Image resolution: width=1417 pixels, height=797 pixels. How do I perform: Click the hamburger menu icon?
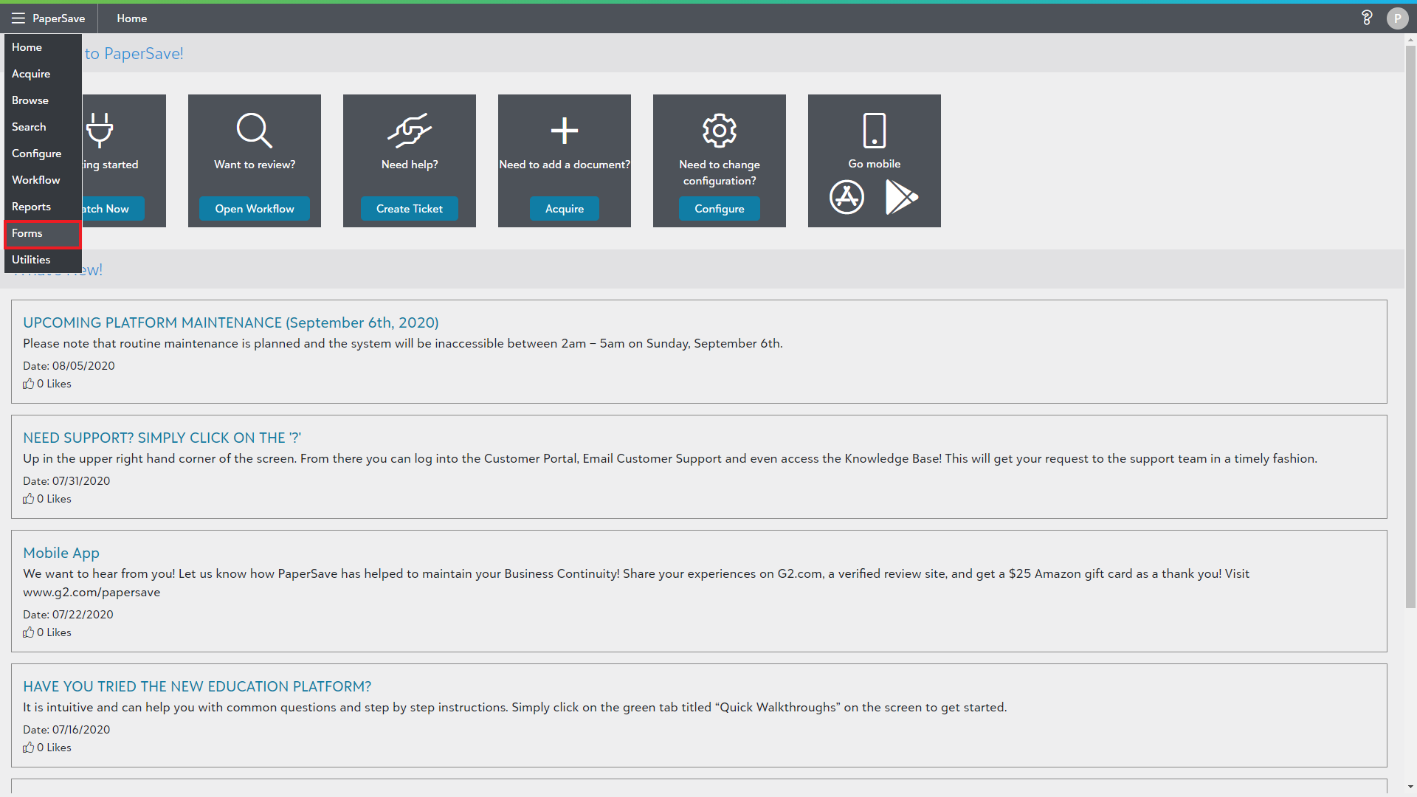[18, 18]
